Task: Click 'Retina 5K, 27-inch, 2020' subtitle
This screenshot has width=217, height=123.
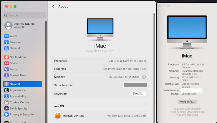Action: pos(100,51)
